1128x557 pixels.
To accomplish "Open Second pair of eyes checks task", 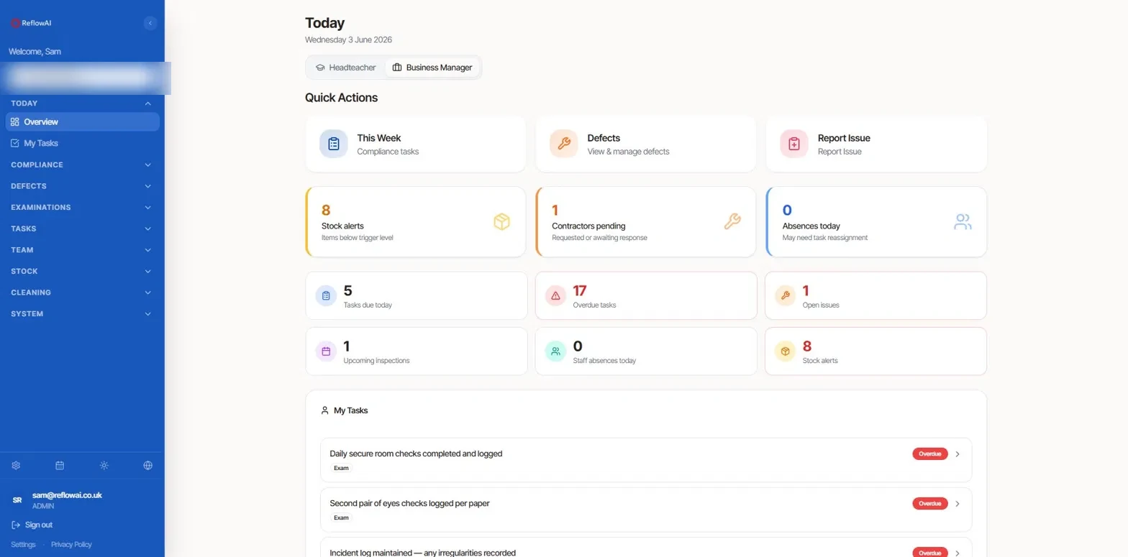I will (x=646, y=510).
